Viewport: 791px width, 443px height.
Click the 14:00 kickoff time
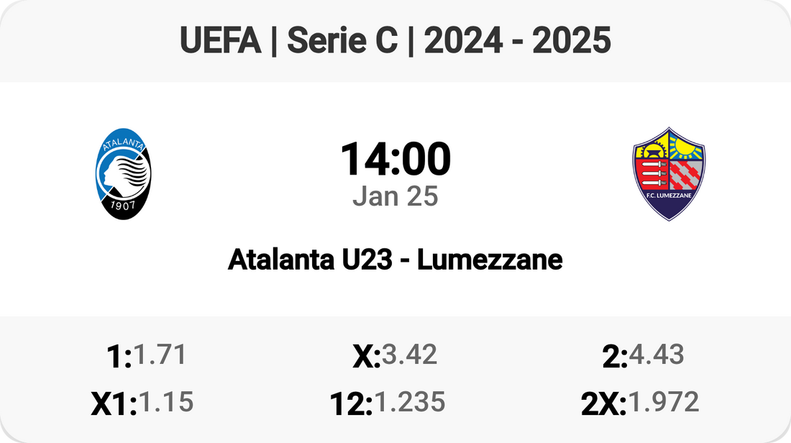(395, 160)
